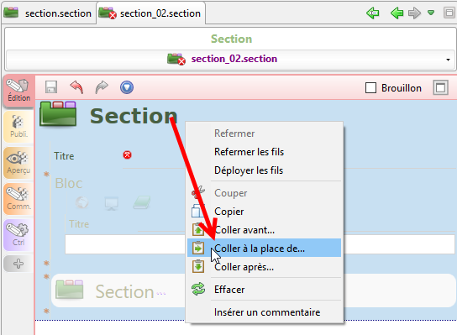The width and height of the screenshot is (457, 335).
Task: Expand the section_02.section selector dropdown arrow
Action: click(448, 60)
